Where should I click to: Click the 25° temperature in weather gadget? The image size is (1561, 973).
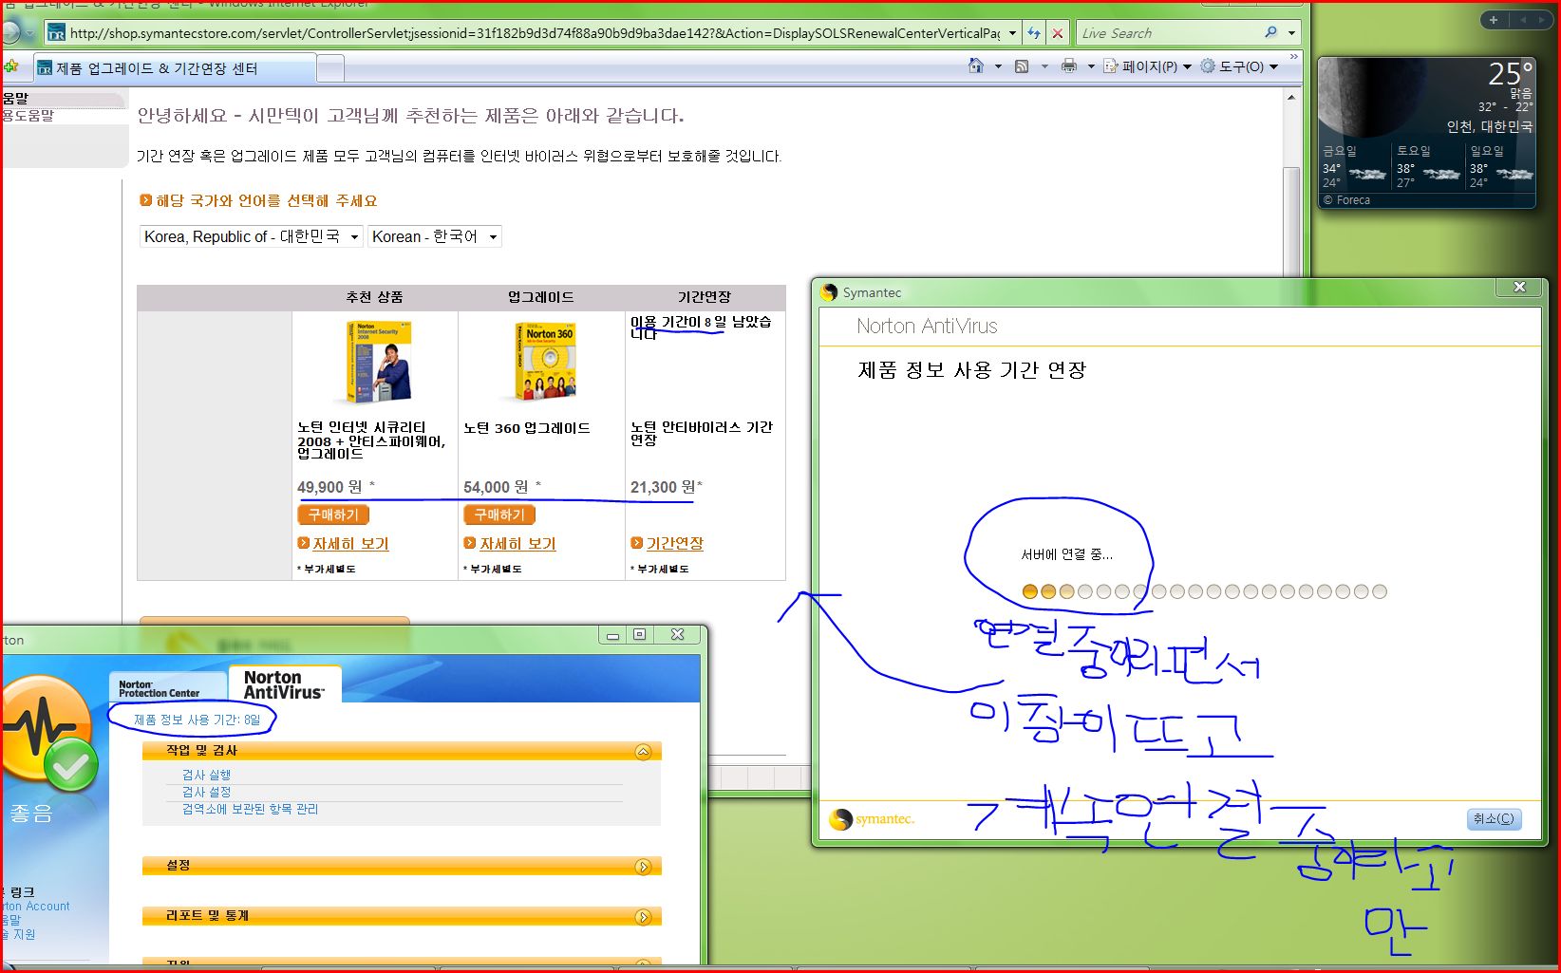point(1510,73)
